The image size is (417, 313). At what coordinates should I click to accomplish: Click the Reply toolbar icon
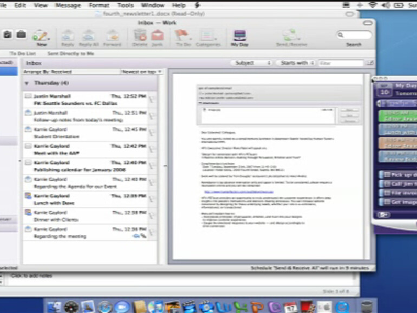(68, 36)
